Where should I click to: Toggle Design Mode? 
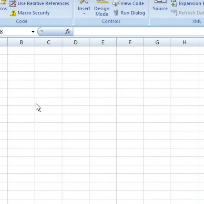(x=102, y=8)
